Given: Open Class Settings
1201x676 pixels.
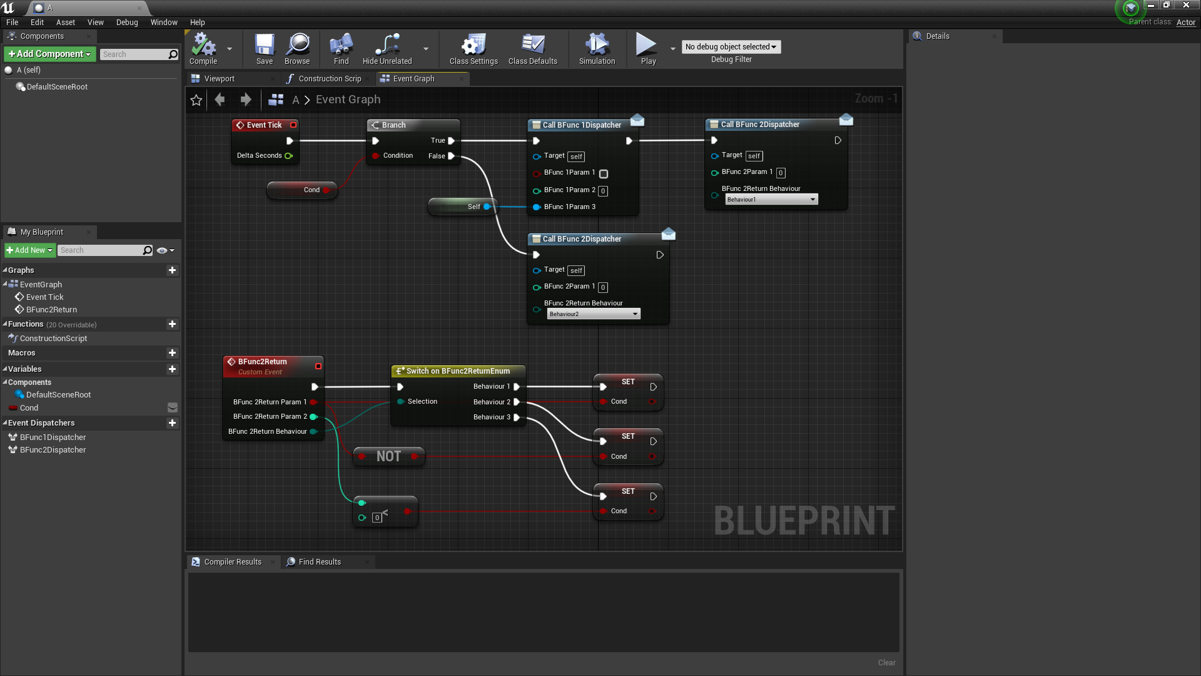Looking at the screenshot, I should coord(474,45).
